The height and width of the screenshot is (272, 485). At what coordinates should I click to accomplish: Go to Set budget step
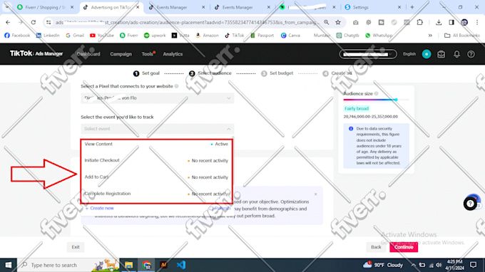[x=277, y=73]
